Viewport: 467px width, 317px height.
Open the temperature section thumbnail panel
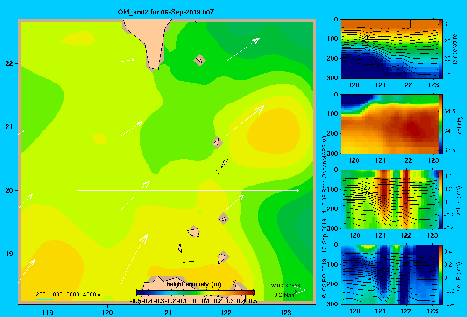[x=389, y=49]
